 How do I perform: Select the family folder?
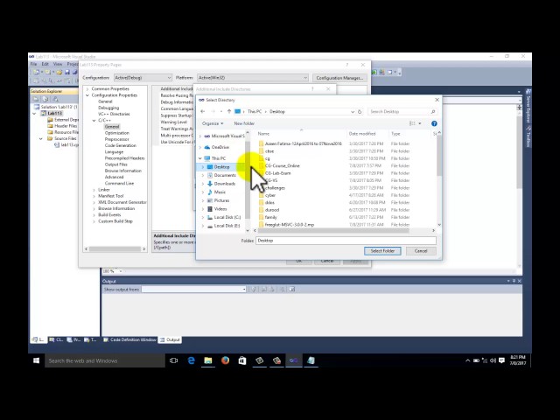point(270,217)
